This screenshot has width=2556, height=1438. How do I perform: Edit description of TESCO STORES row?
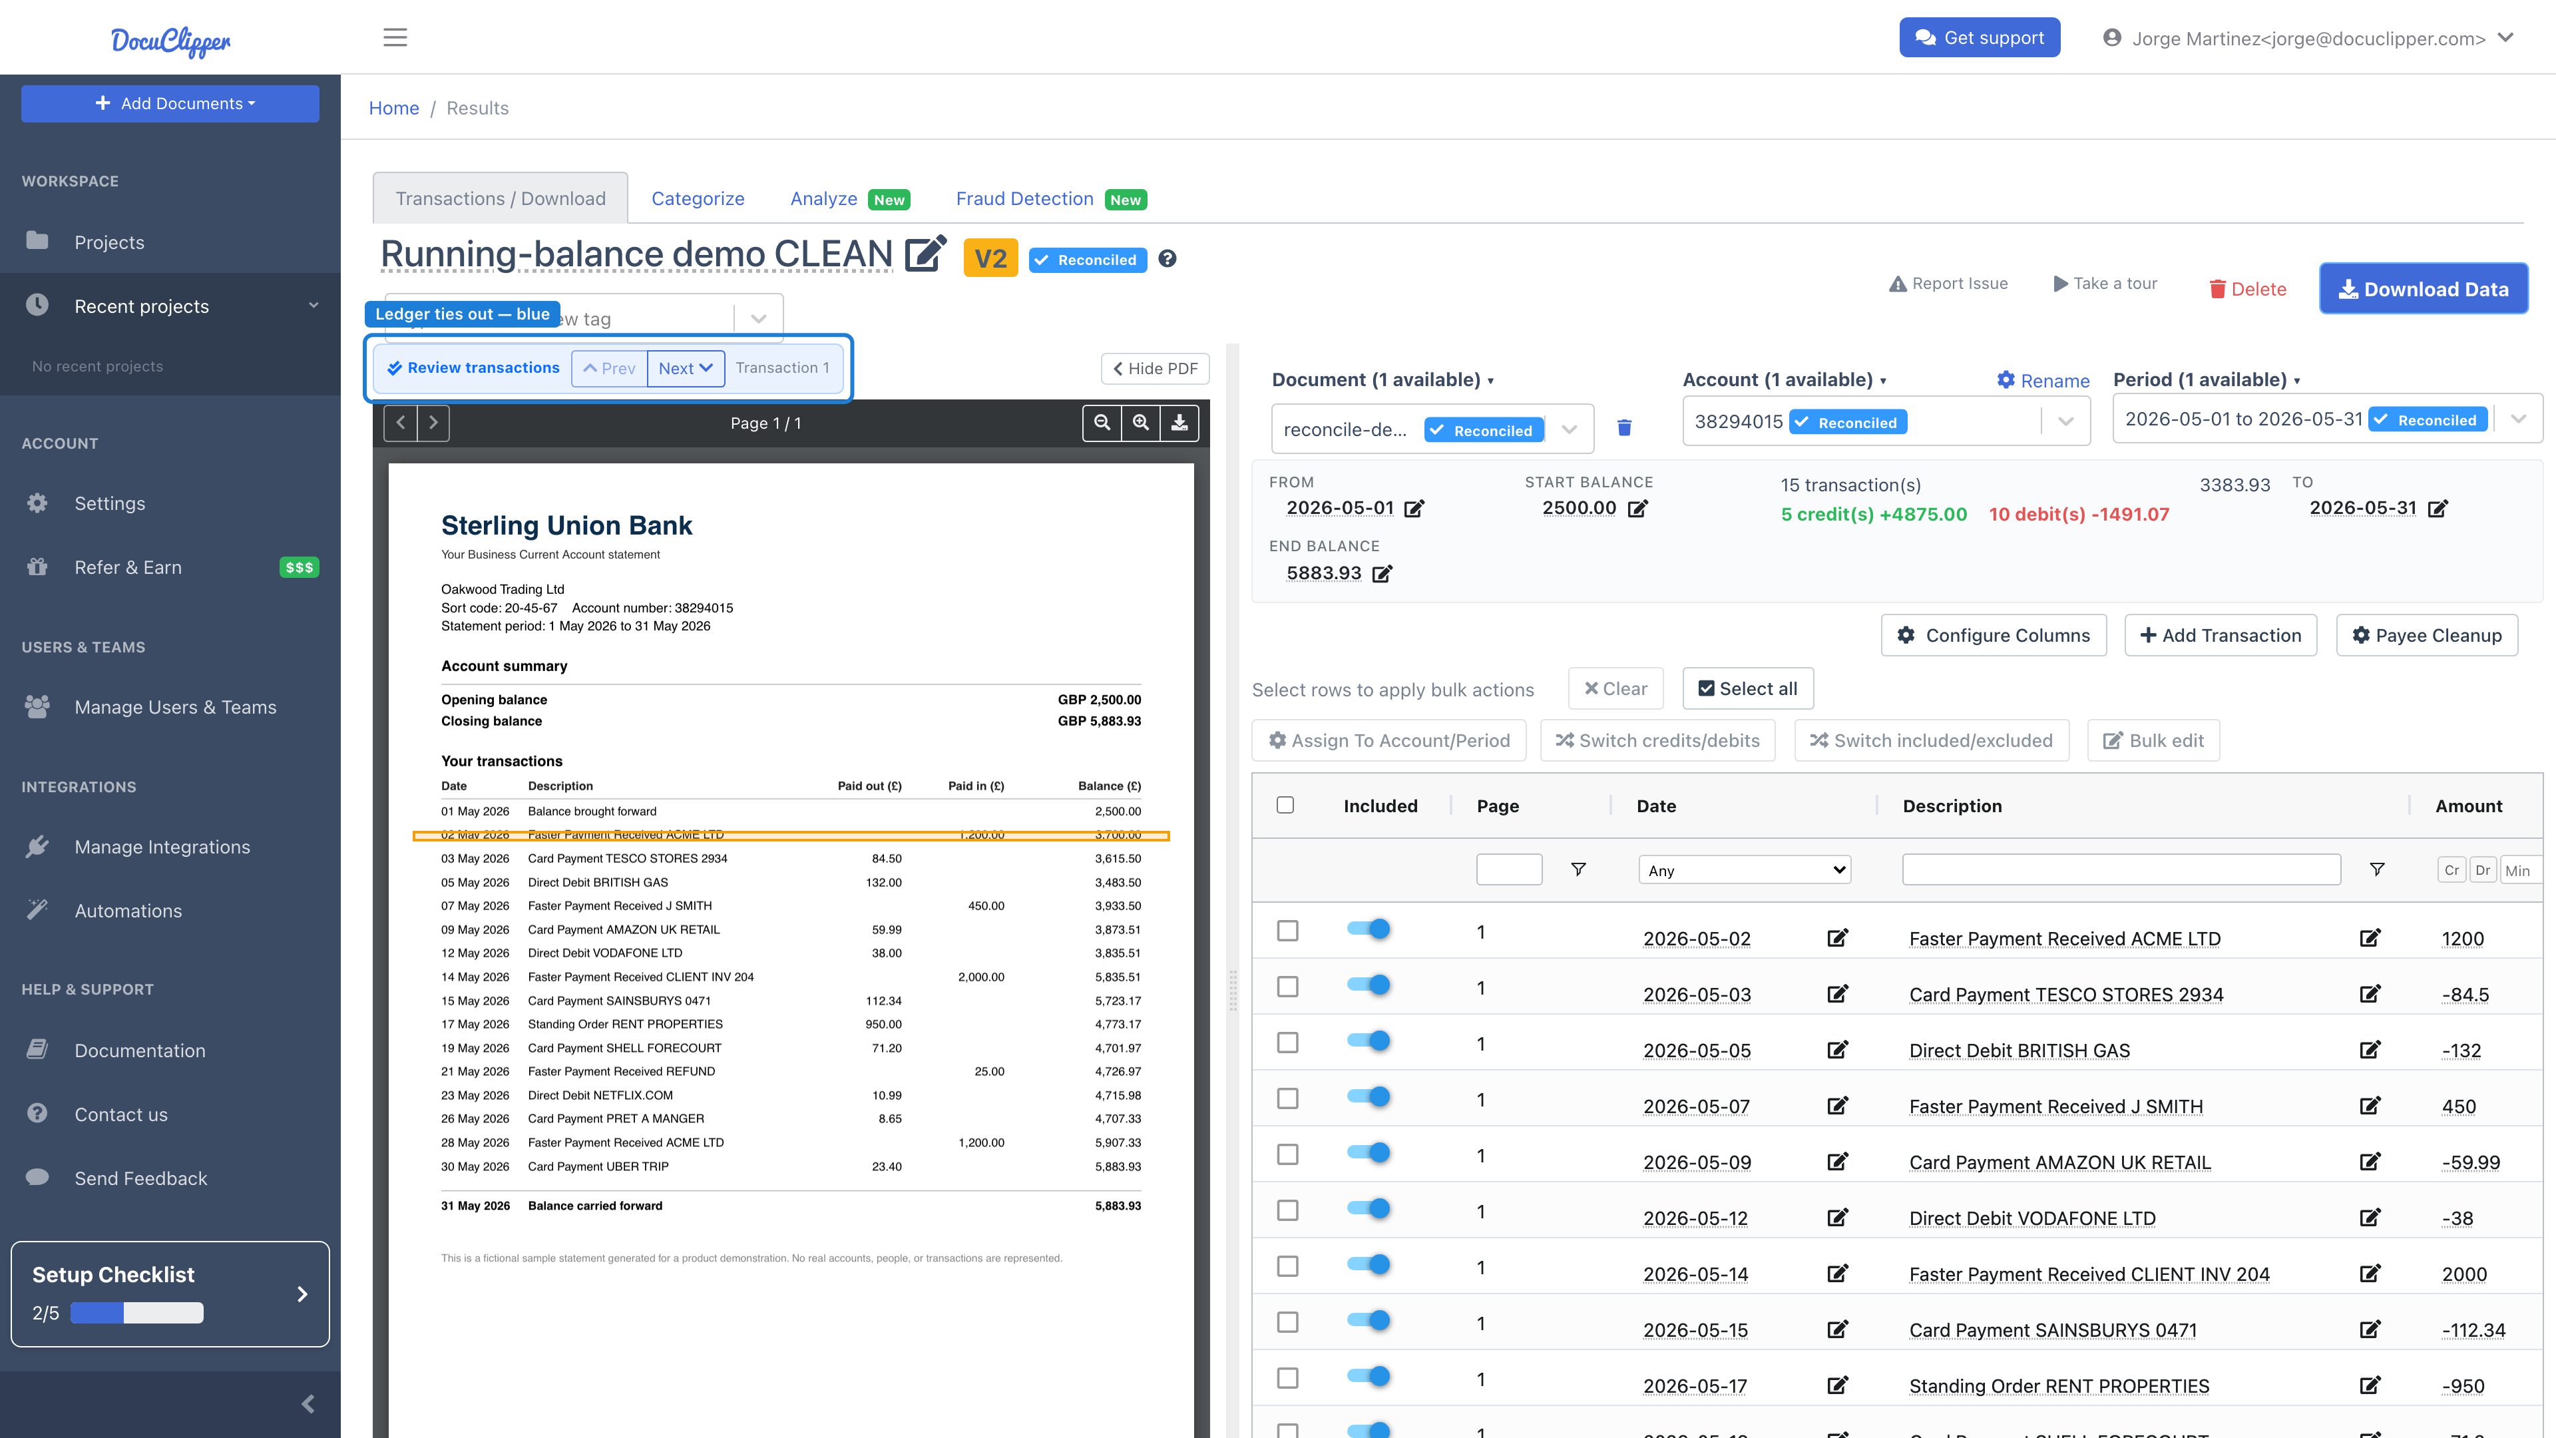coord(2370,993)
